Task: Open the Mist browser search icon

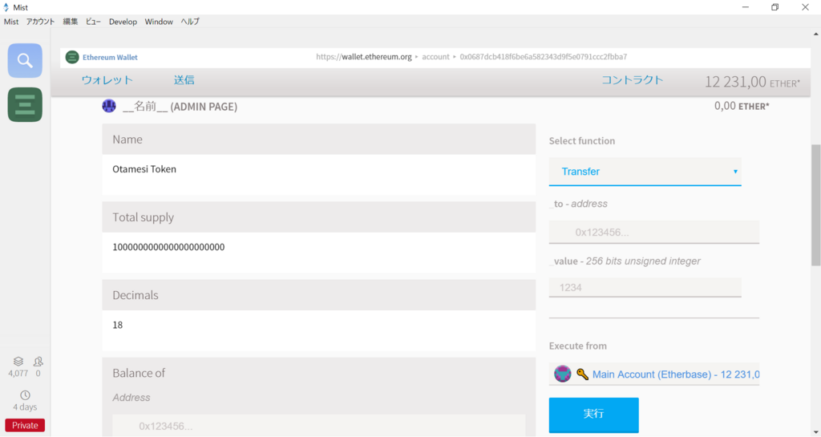Action: pyautogui.click(x=25, y=61)
